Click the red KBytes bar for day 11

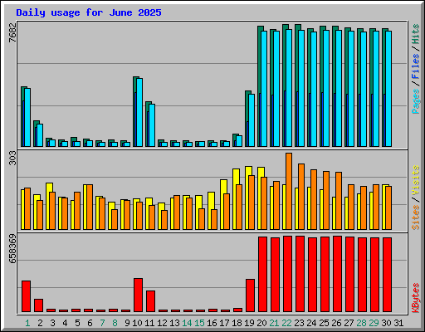click(151, 301)
